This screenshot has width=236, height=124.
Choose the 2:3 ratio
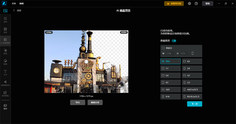point(192,82)
